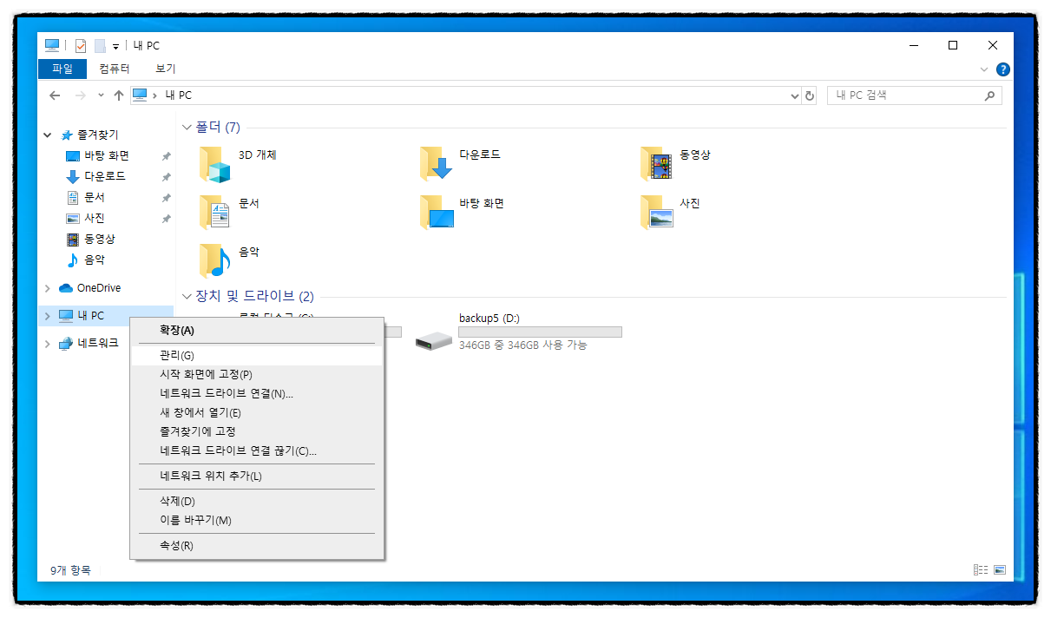Choose 즐겨찾기에 고정 menu entry
This screenshot has height=618, width=1051.
tap(257, 431)
